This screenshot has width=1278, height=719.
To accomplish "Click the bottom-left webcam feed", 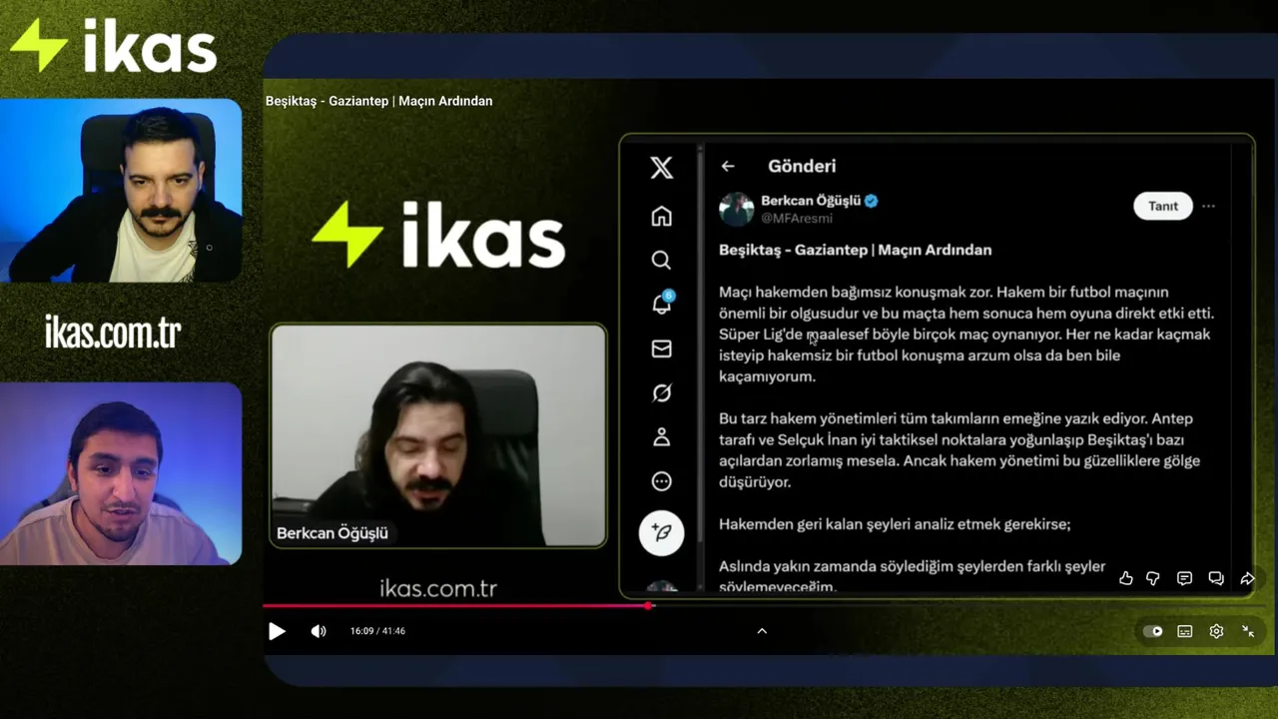I will click(121, 473).
